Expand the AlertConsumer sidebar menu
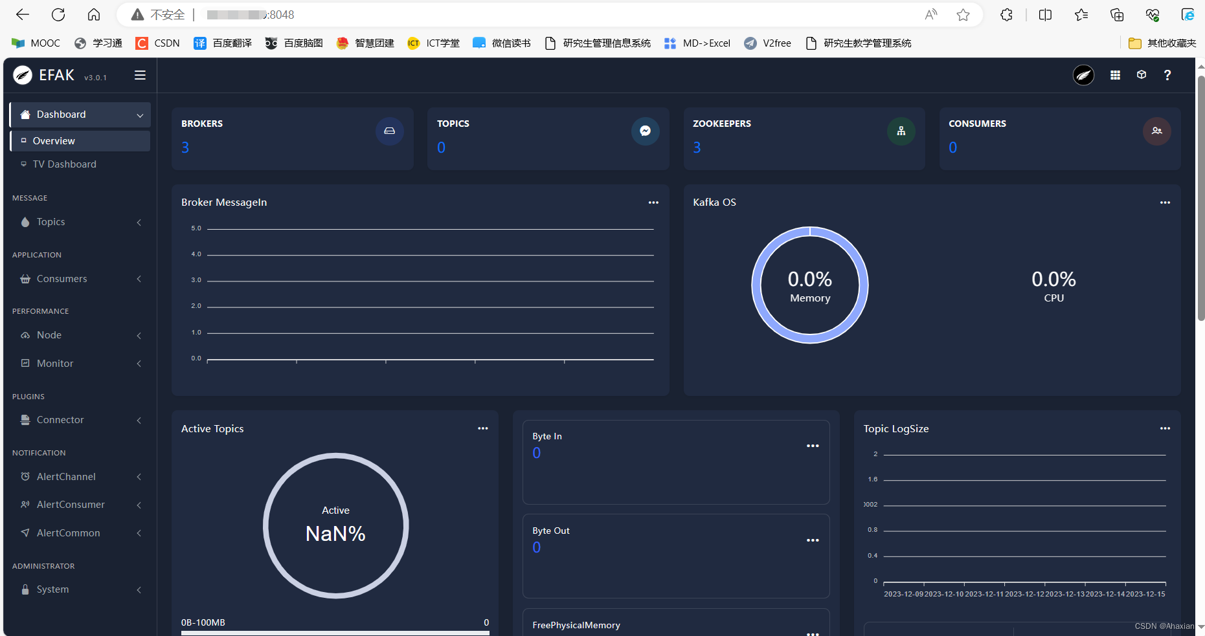This screenshot has width=1205, height=636. (x=80, y=505)
